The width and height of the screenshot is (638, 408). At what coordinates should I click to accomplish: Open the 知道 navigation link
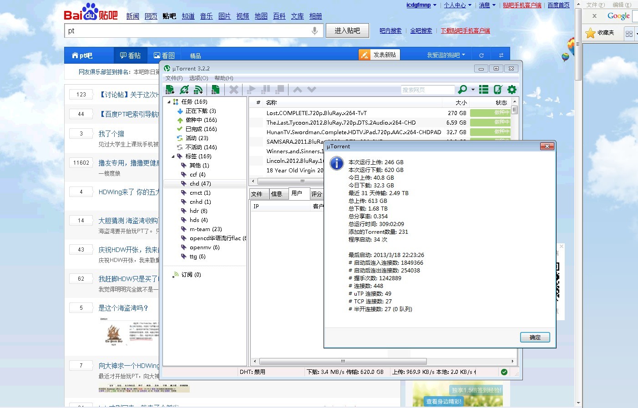point(188,16)
